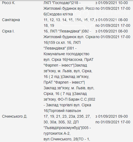133x142 pixels.
Task: Select the street name 'Россі К.'
Action: point(9,3)
